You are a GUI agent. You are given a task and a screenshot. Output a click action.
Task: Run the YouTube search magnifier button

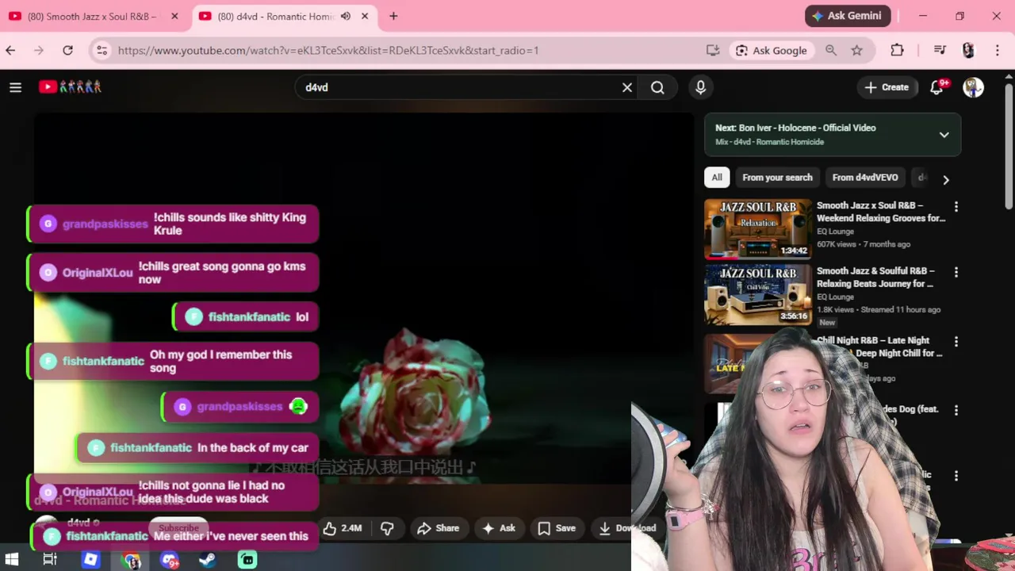pos(657,87)
